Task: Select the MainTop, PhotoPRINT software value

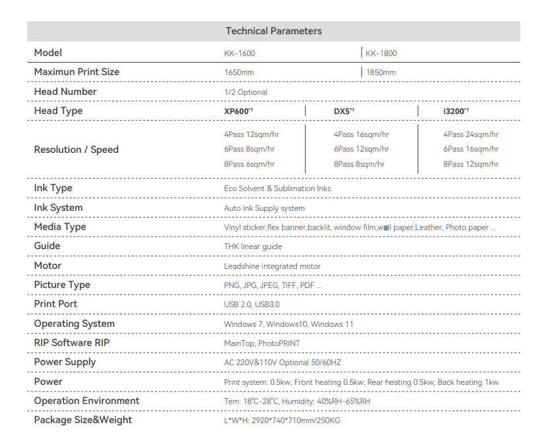Action: tap(261, 343)
